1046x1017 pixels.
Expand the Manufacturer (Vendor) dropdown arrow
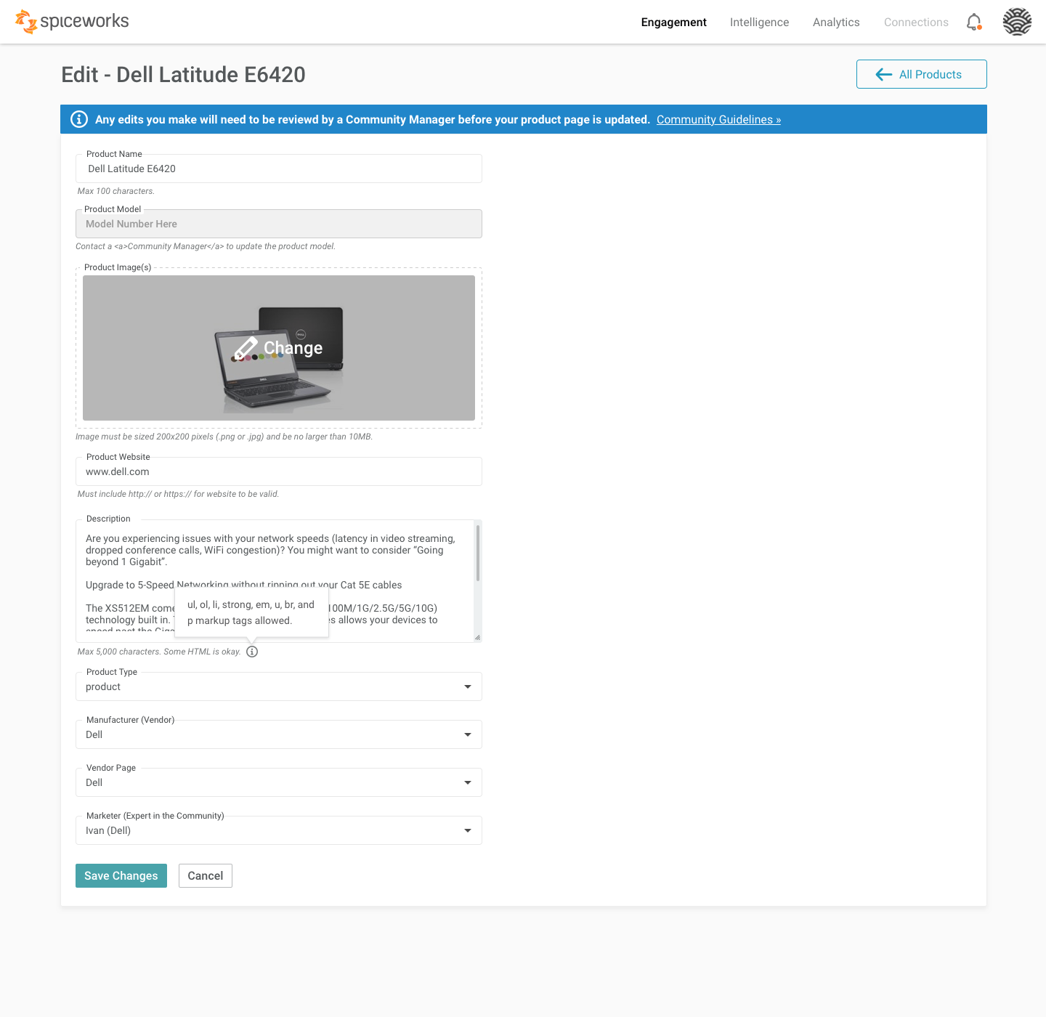(x=468, y=734)
